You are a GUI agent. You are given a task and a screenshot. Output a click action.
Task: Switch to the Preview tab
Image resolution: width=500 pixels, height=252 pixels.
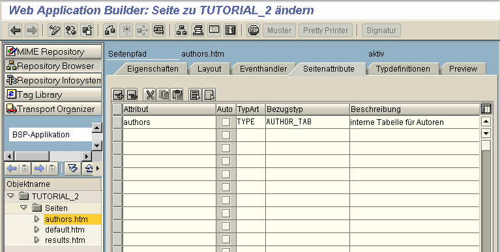coord(463,69)
